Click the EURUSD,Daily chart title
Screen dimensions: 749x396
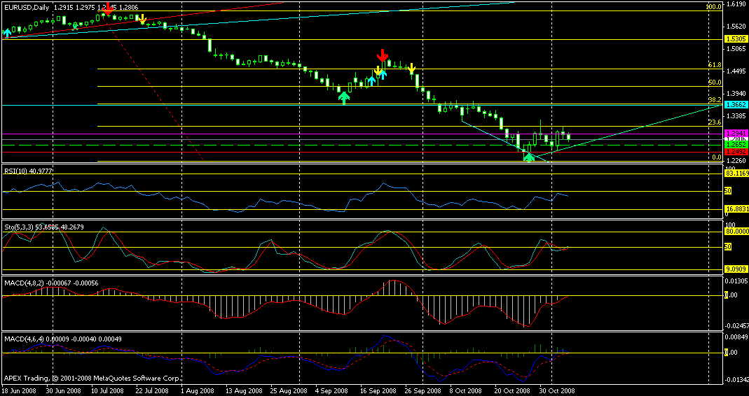coord(25,6)
